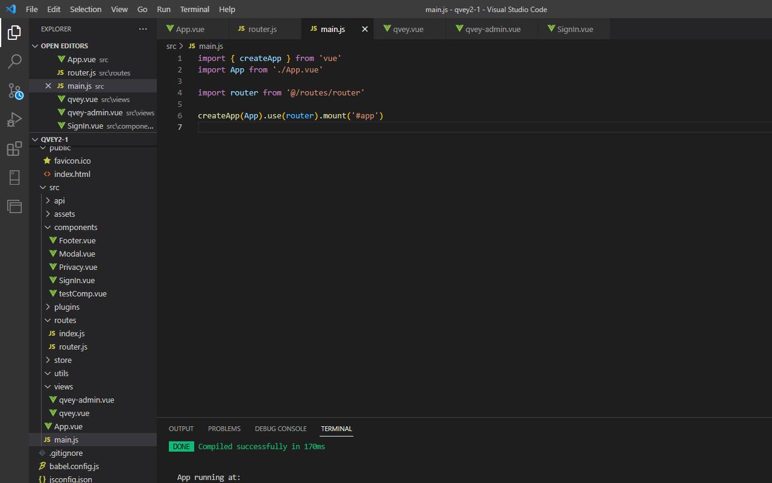Image resolution: width=772 pixels, height=483 pixels.
Task: Close the main.js editor tab
Action: pyautogui.click(x=364, y=29)
